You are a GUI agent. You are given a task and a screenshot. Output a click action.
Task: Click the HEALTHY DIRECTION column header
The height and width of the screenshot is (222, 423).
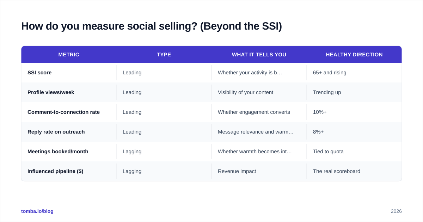(x=354, y=55)
